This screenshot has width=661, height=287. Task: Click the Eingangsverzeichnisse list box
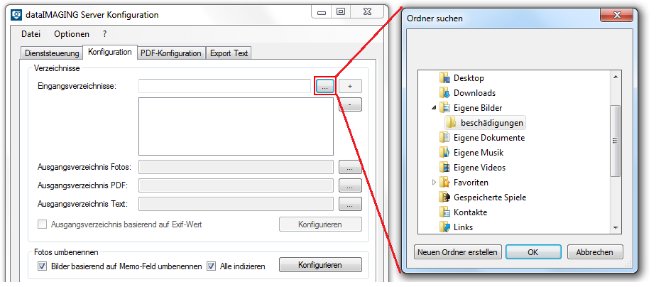[236, 126]
